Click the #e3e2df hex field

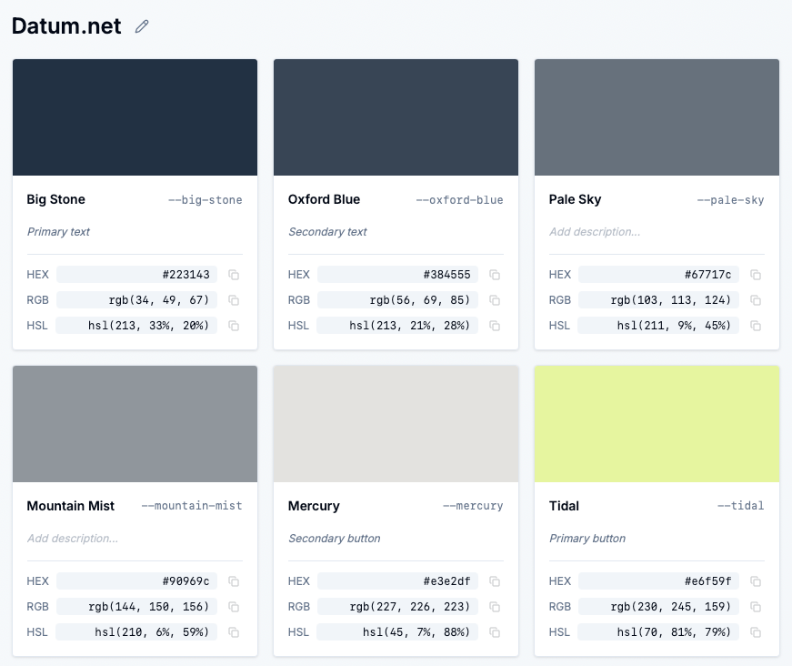point(398,581)
